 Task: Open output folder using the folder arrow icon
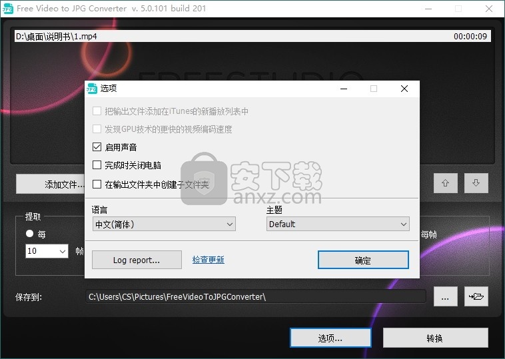tap(476, 296)
